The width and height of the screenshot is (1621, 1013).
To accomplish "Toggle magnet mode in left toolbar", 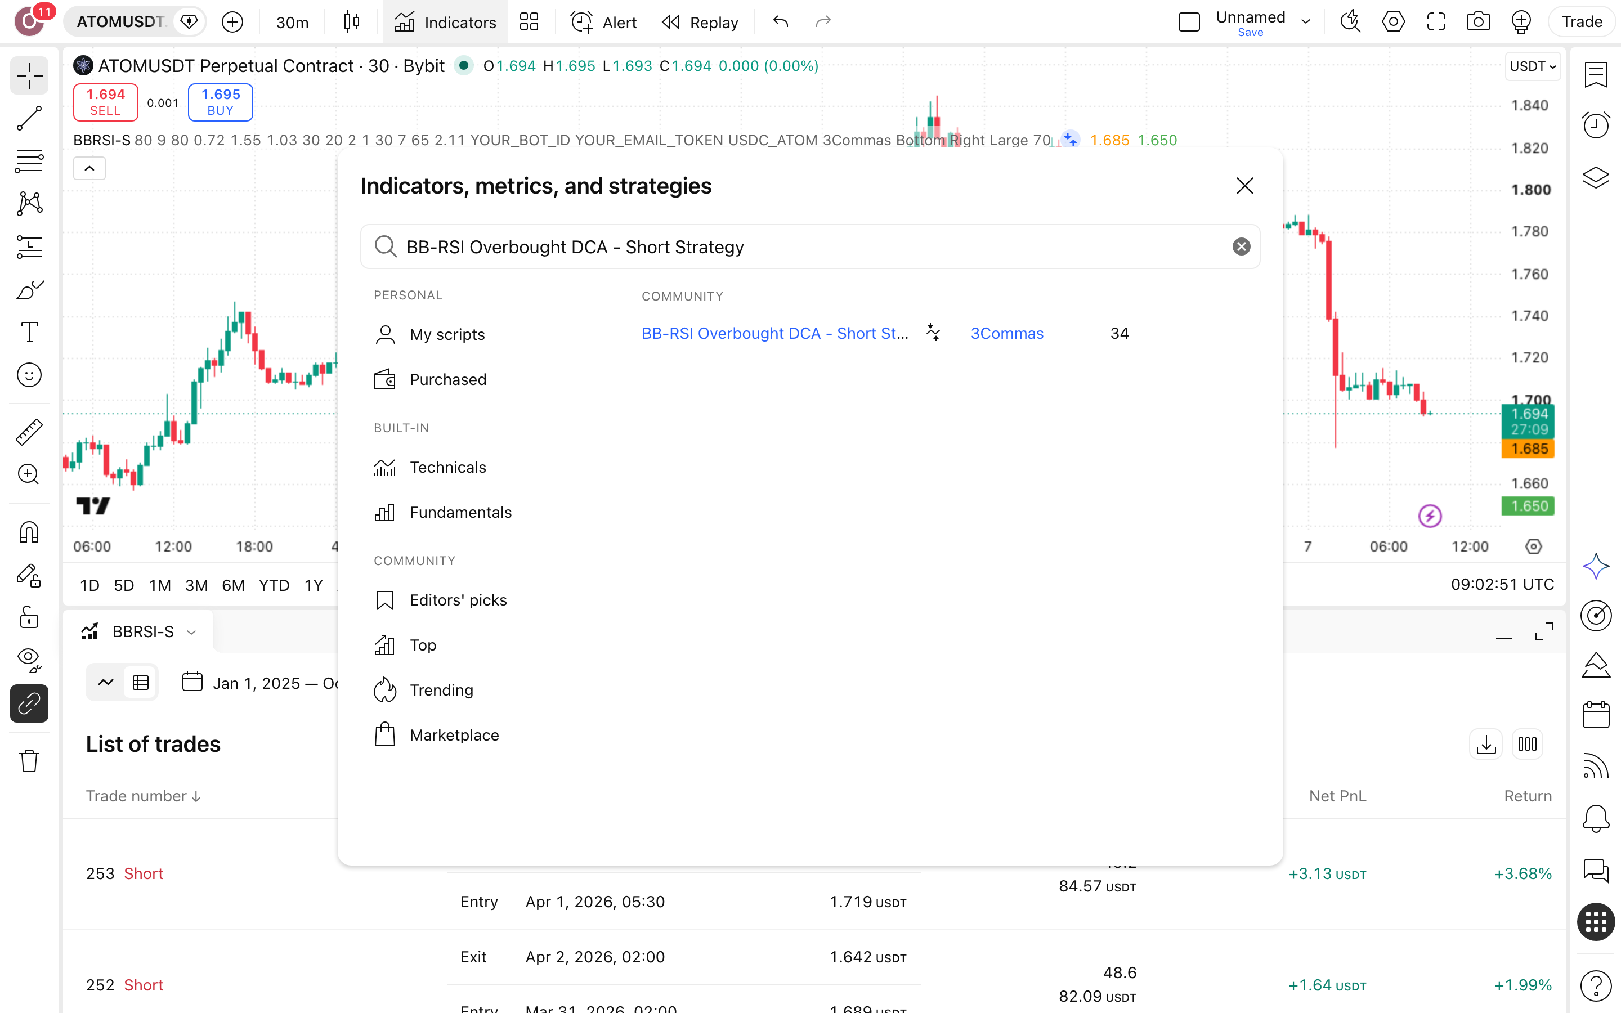I will coord(29,532).
